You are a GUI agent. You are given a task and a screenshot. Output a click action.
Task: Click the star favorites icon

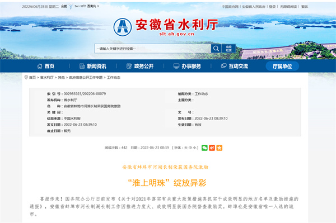click(219, 148)
